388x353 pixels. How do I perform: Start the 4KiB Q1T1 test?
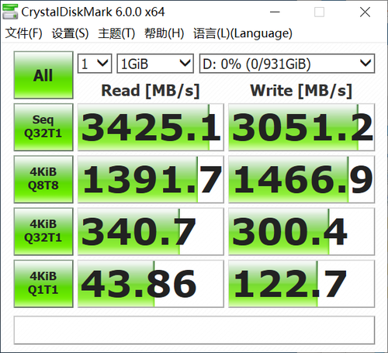(43, 283)
